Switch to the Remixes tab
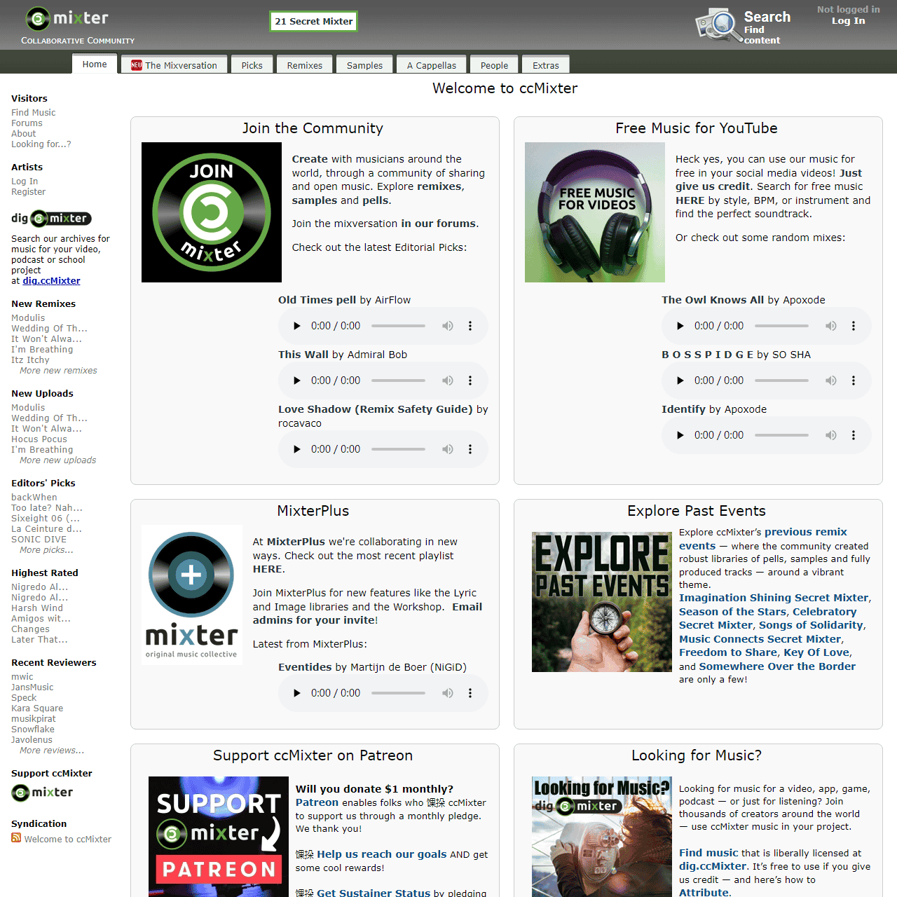Viewport: 897px width, 897px height. click(304, 65)
